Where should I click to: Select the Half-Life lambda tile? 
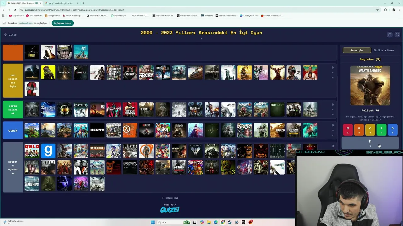(x=130, y=130)
